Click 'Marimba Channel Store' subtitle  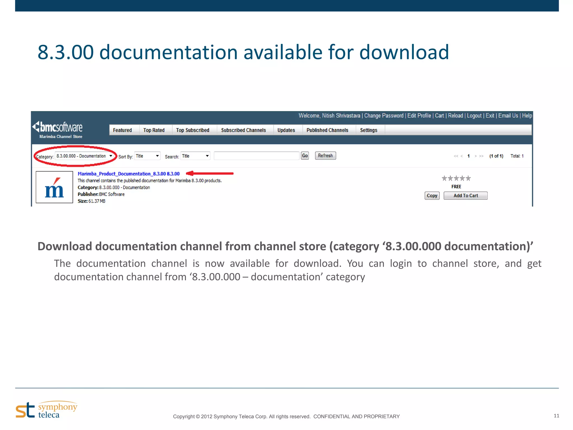(61, 137)
